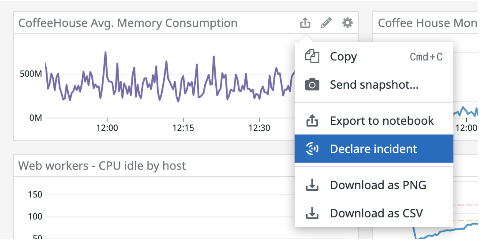Screen dimensions: 483x241
Task: Select Download as PNG
Action: (x=378, y=185)
